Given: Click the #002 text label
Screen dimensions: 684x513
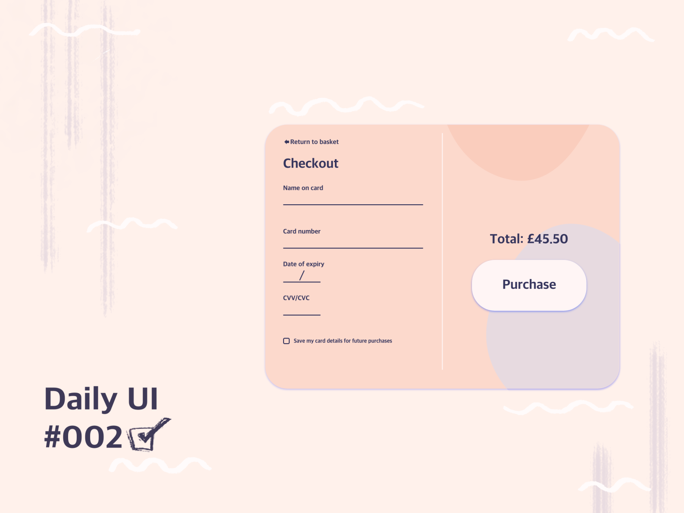Looking at the screenshot, I should pyautogui.click(x=83, y=437).
